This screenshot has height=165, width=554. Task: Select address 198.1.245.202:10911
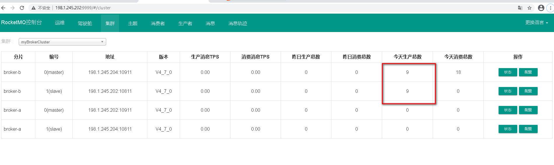(110, 110)
